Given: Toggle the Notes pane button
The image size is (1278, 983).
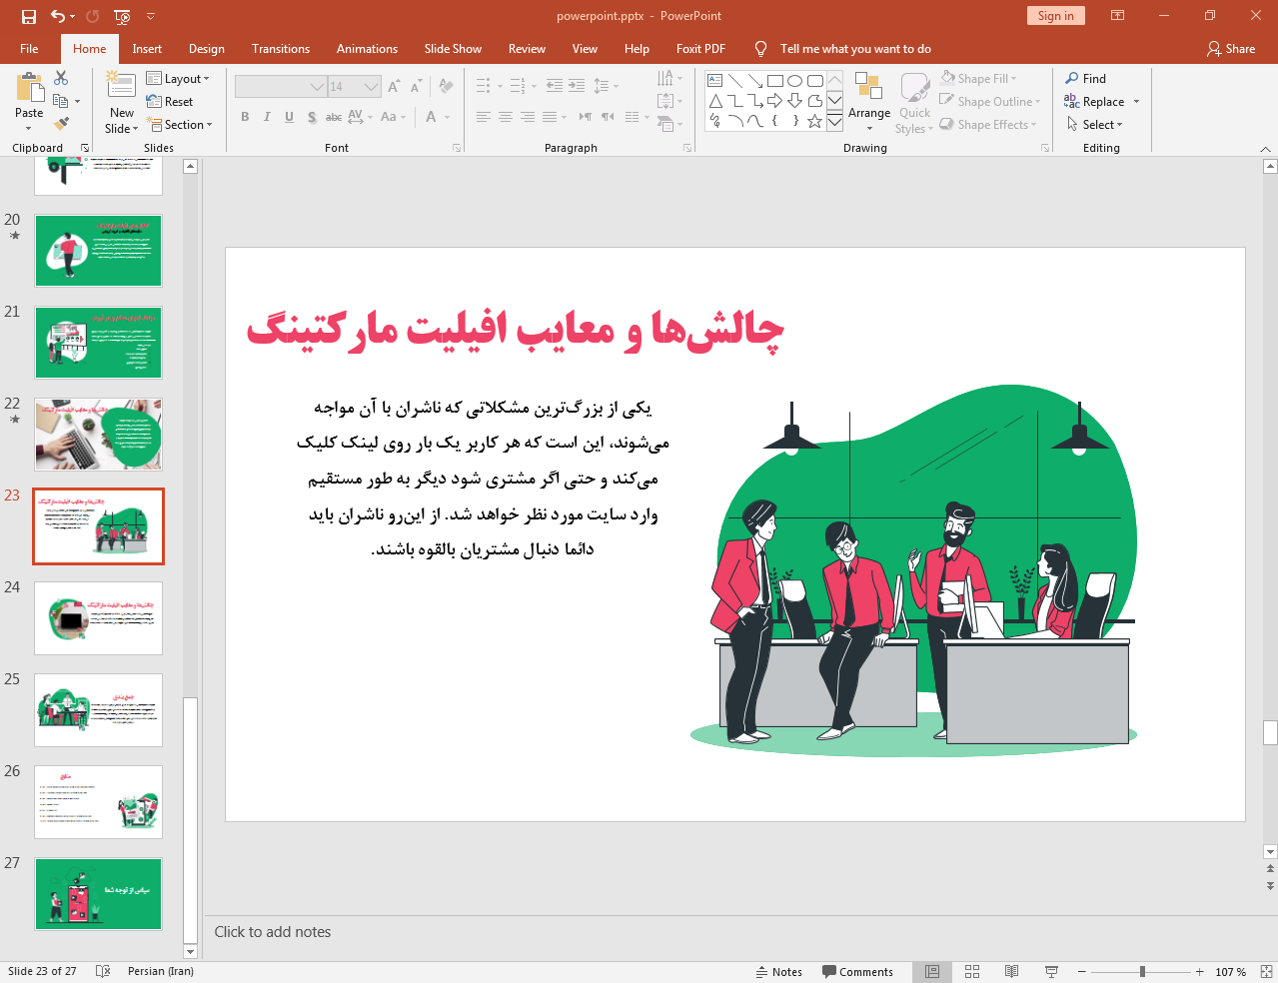Looking at the screenshot, I should point(779,972).
